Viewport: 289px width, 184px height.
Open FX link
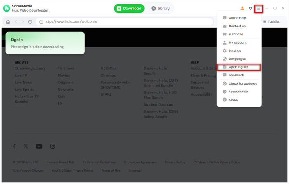point(60,104)
